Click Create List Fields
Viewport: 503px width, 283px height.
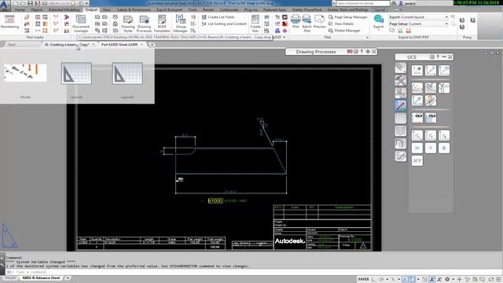(218, 17)
